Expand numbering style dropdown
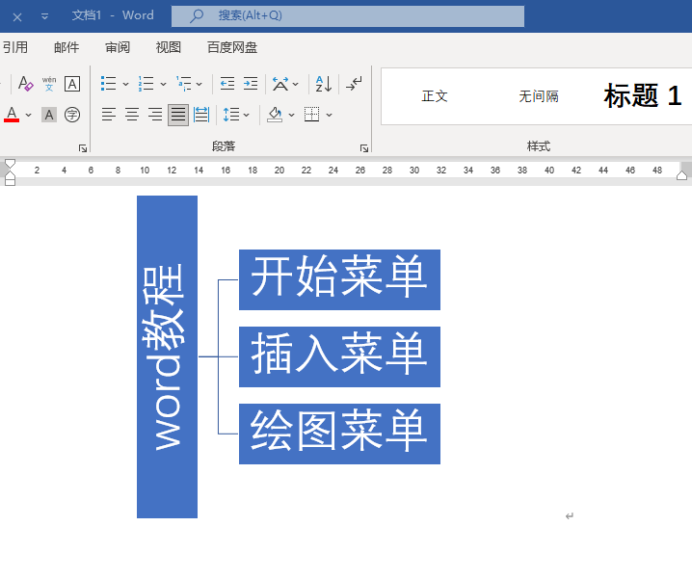The width and height of the screenshot is (692, 579). 163,84
